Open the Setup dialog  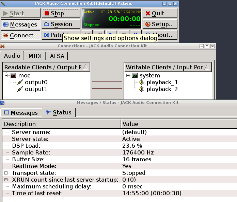pos(160,24)
